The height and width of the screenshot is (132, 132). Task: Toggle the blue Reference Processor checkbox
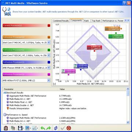[x=49, y=62]
